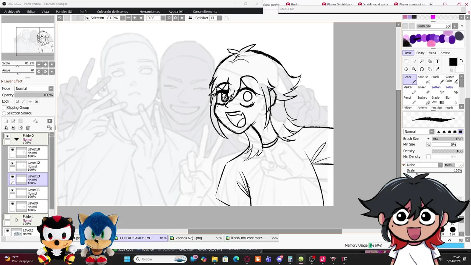This screenshot has height=265, width=471.
Task: Expand Folder1 with its triangle arrow
Action: point(16,220)
